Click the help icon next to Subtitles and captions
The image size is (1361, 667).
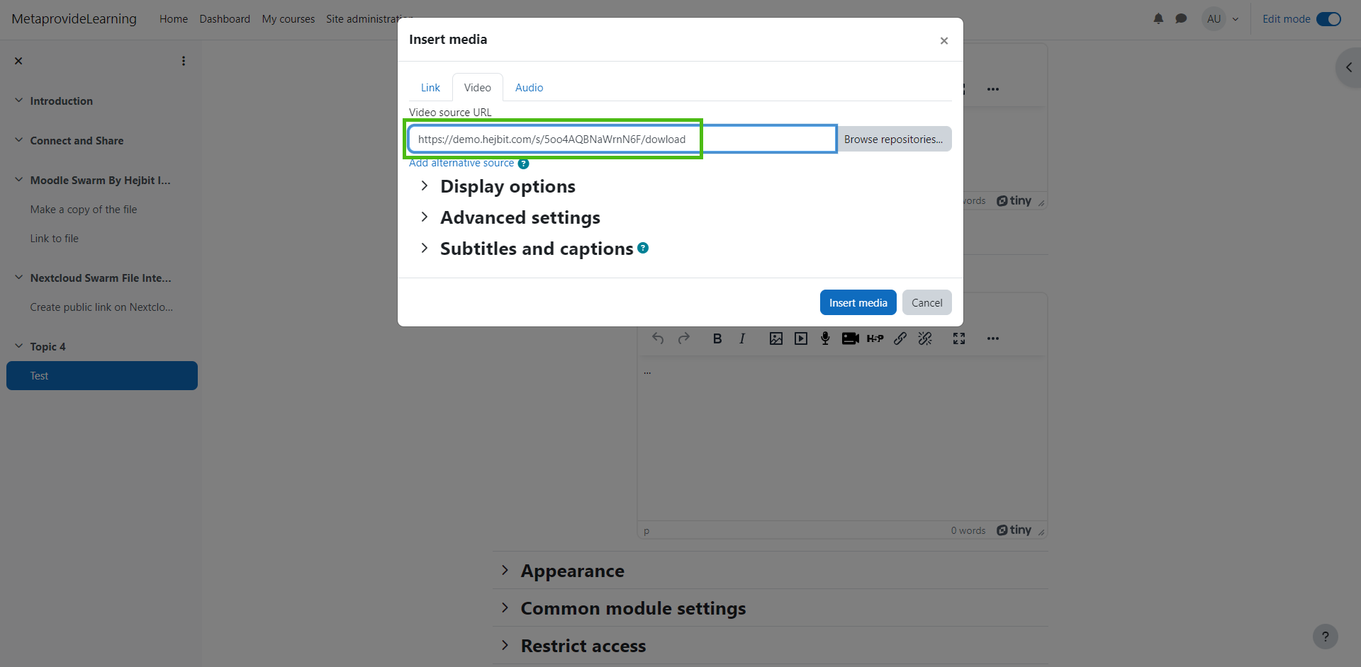(x=643, y=248)
